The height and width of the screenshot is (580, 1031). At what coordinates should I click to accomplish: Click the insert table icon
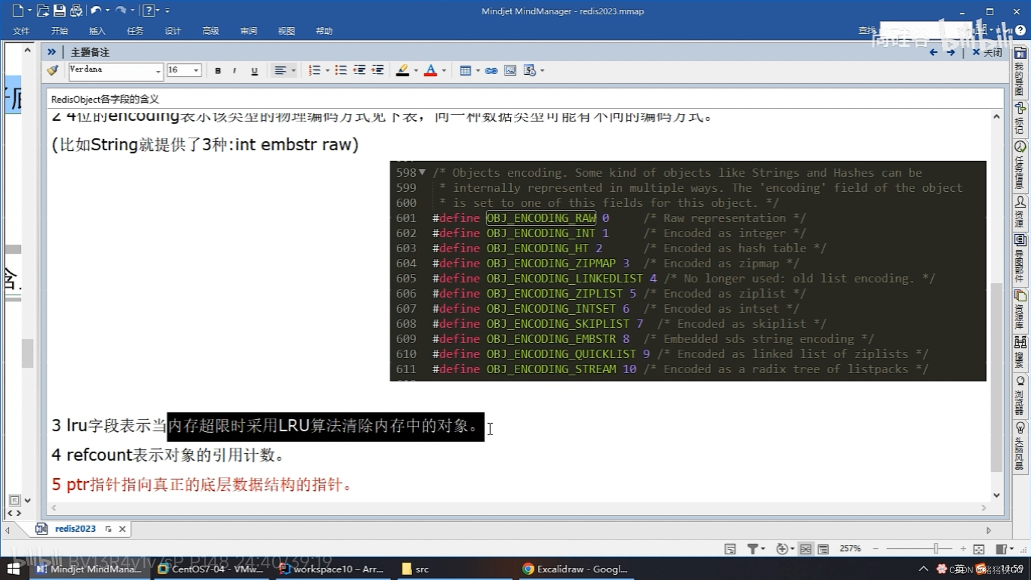[465, 70]
